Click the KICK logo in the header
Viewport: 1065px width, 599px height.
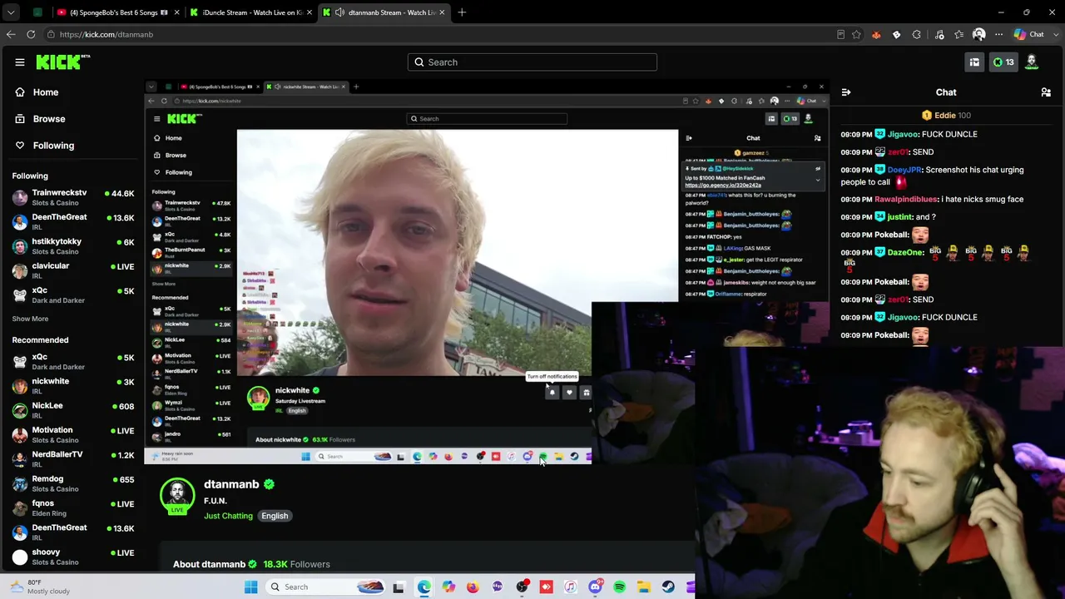(x=63, y=62)
